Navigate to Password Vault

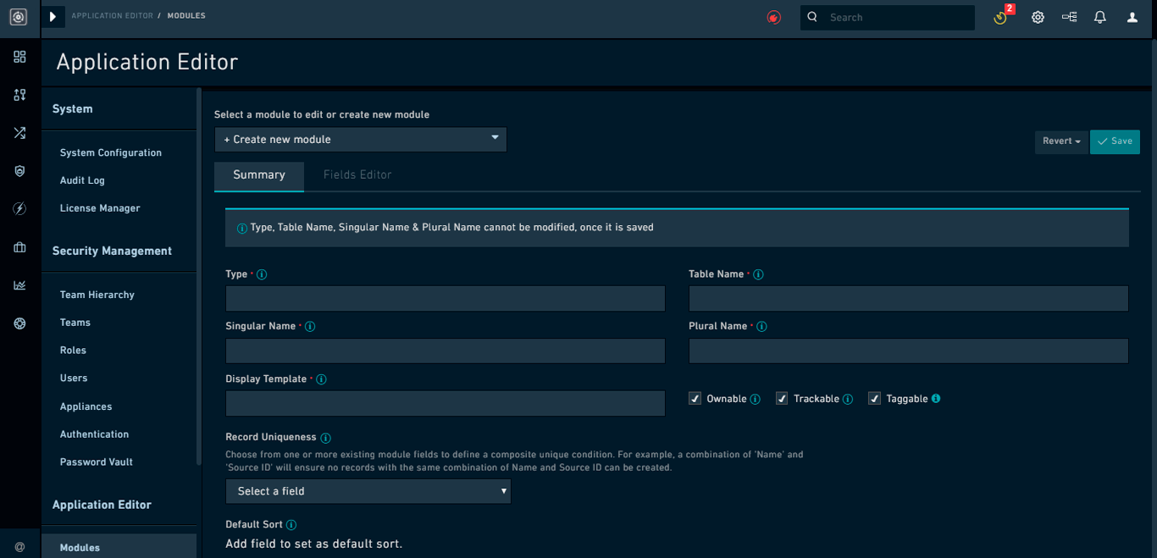94,461
